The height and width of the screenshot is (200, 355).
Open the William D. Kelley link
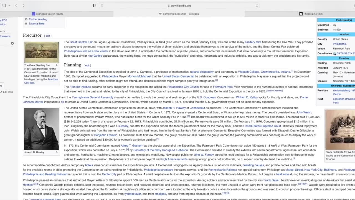point(247,97)
